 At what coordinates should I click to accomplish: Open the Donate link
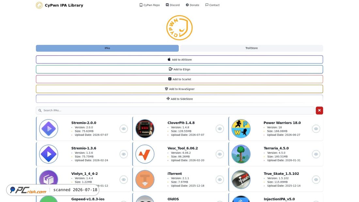pyautogui.click(x=192, y=5)
